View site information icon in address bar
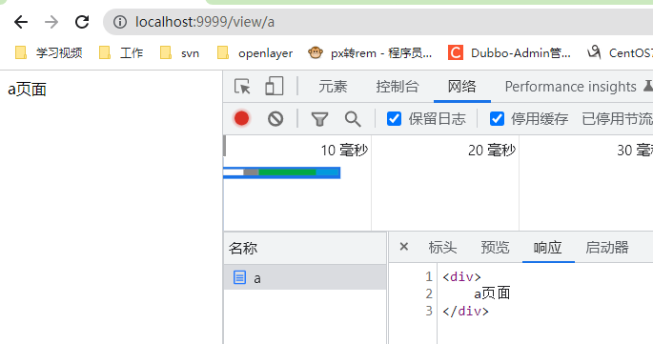The image size is (653, 344). [120, 22]
